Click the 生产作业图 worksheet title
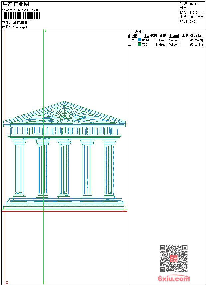The image size is (206, 285). tap(16, 4)
